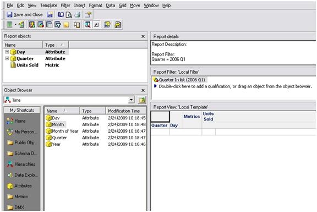The width and height of the screenshot is (317, 212).
Task: Toggle the view filter funnel icon
Action: tap(58, 24)
